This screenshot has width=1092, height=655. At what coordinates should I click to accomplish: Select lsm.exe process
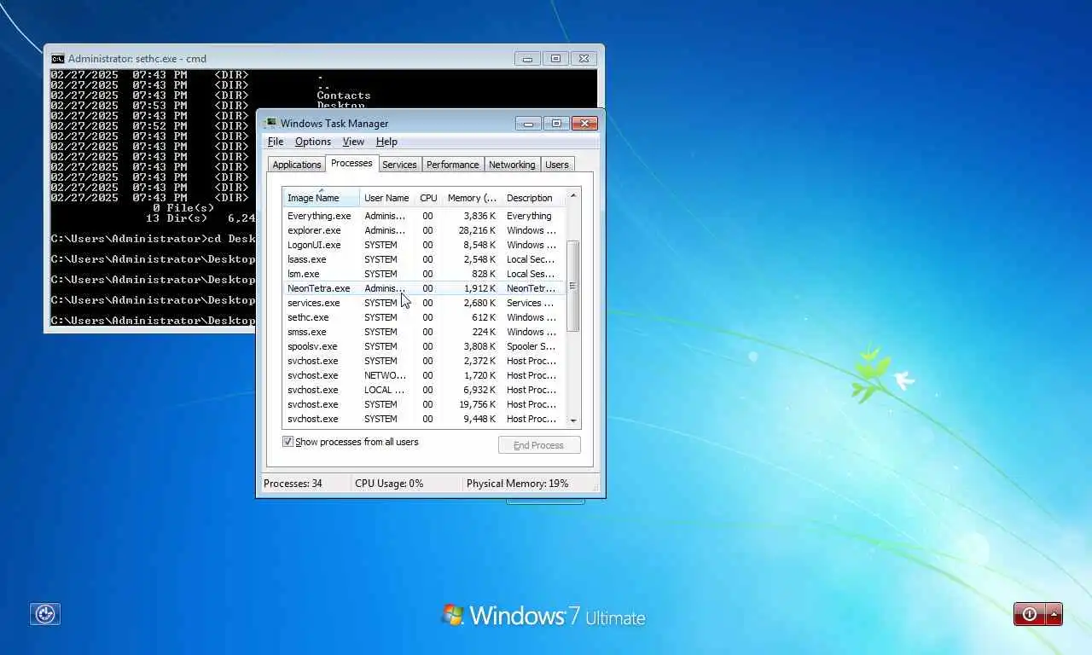click(424, 274)
